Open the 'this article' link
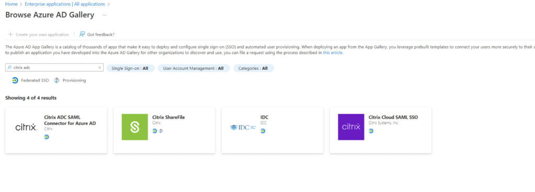The height and width of the screenshot is (192, 535). click(x=333, y=53)
